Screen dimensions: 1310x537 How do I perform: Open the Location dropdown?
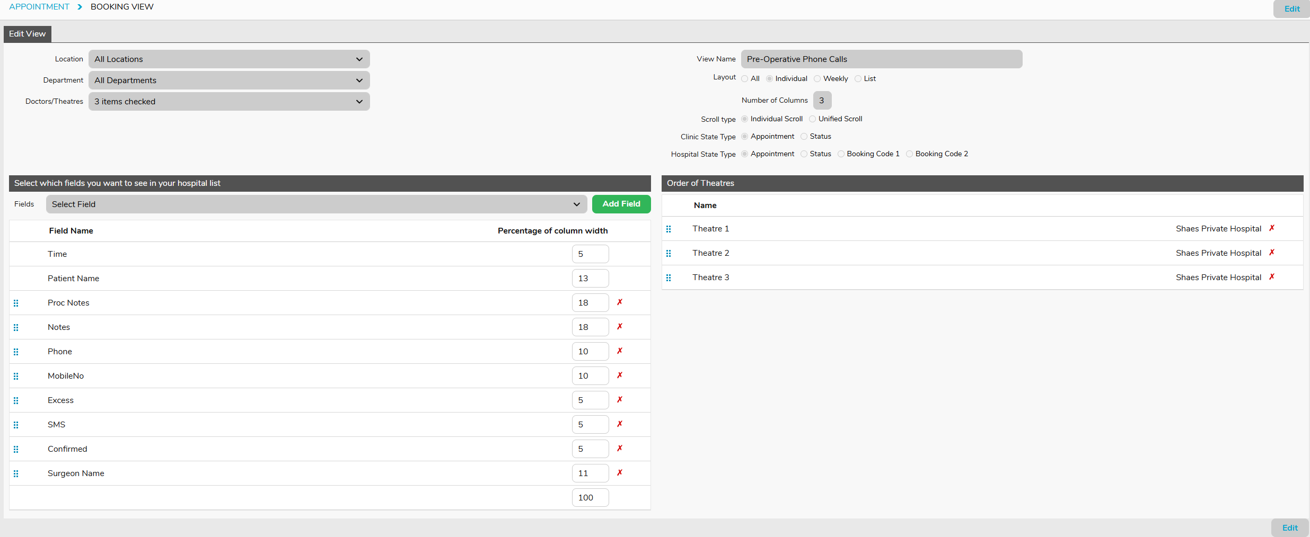click(x=228, y=59)
